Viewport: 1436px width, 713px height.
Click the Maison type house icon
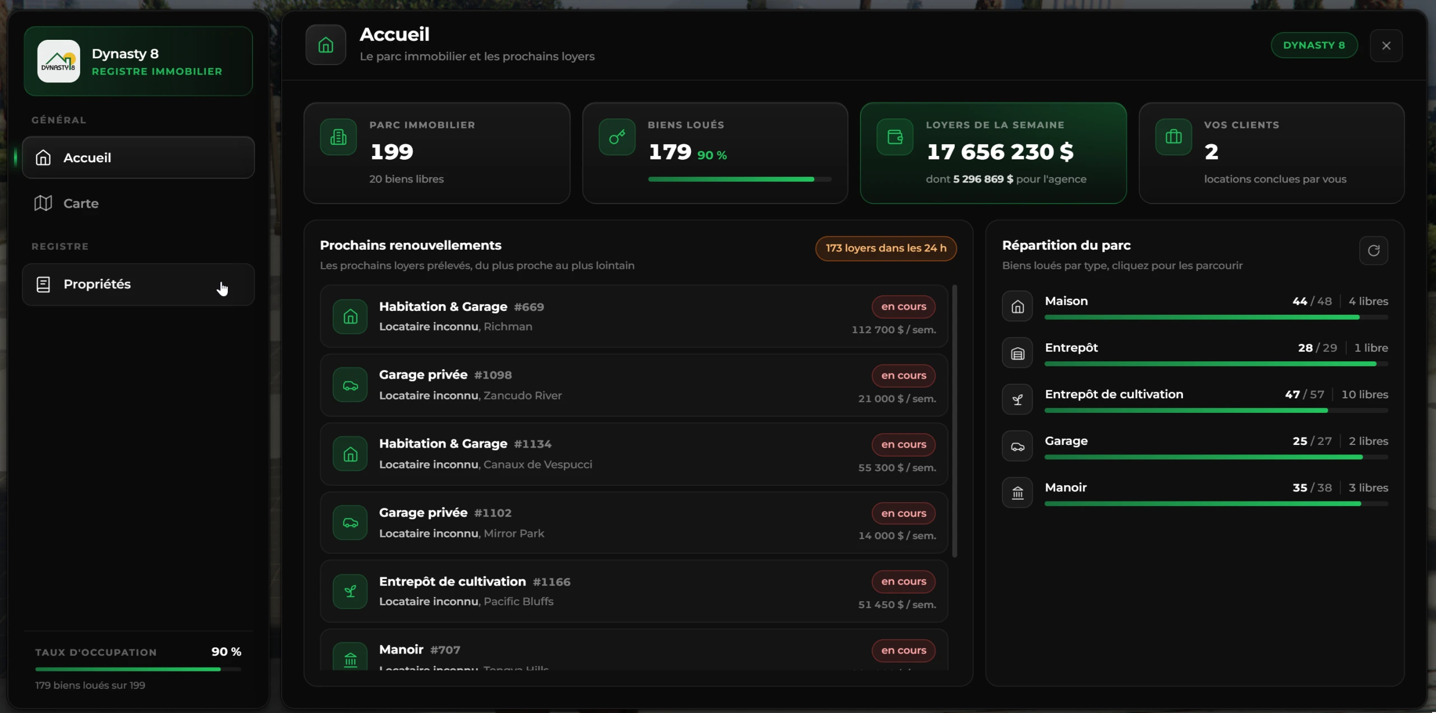coord(1017,306)
